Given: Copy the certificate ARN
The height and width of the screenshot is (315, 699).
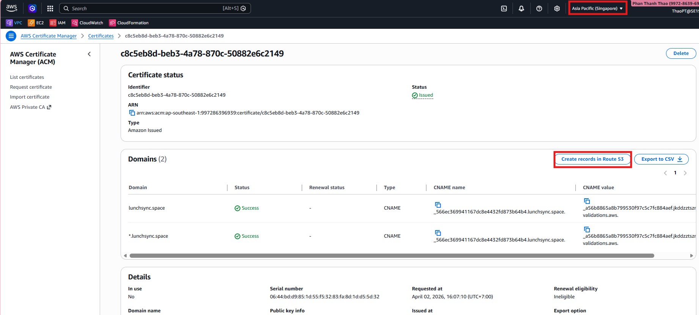Looking at the screenshot, I should 132,113.
